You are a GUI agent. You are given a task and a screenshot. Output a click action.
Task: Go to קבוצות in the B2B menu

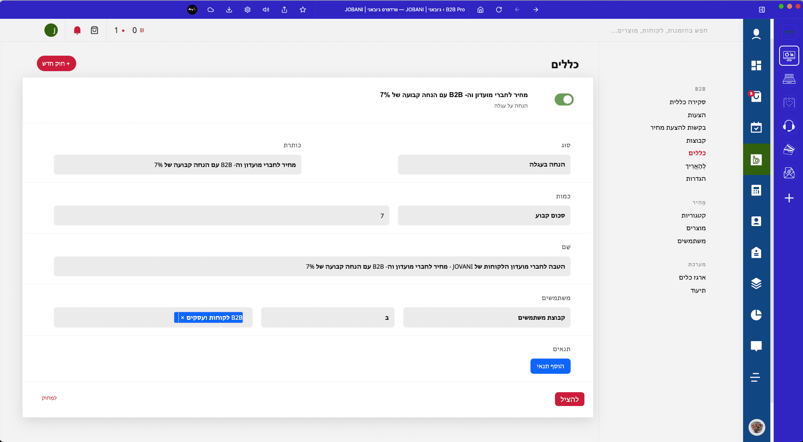696,140
